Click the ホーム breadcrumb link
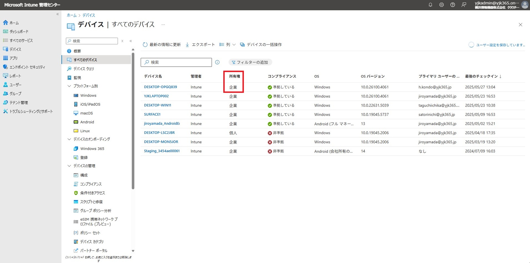This screenshot has height=263, width=530. (x=71, y=15)
